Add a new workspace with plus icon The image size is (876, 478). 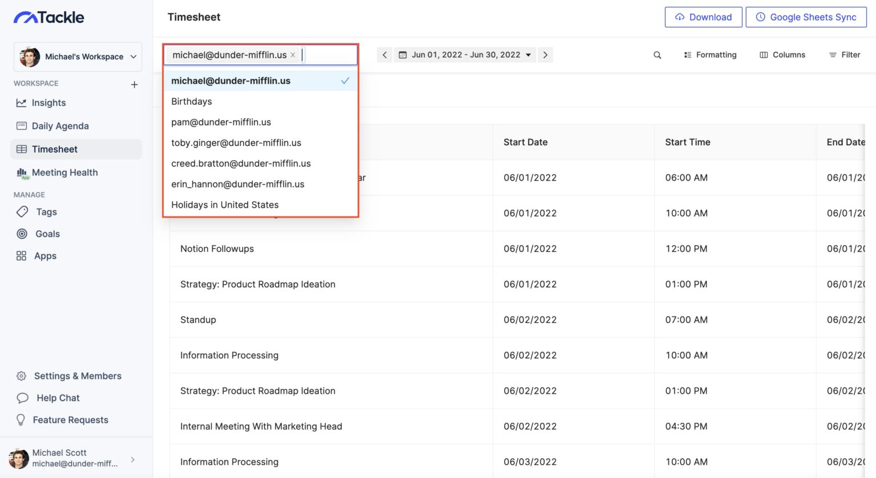[x=135, y=84]
